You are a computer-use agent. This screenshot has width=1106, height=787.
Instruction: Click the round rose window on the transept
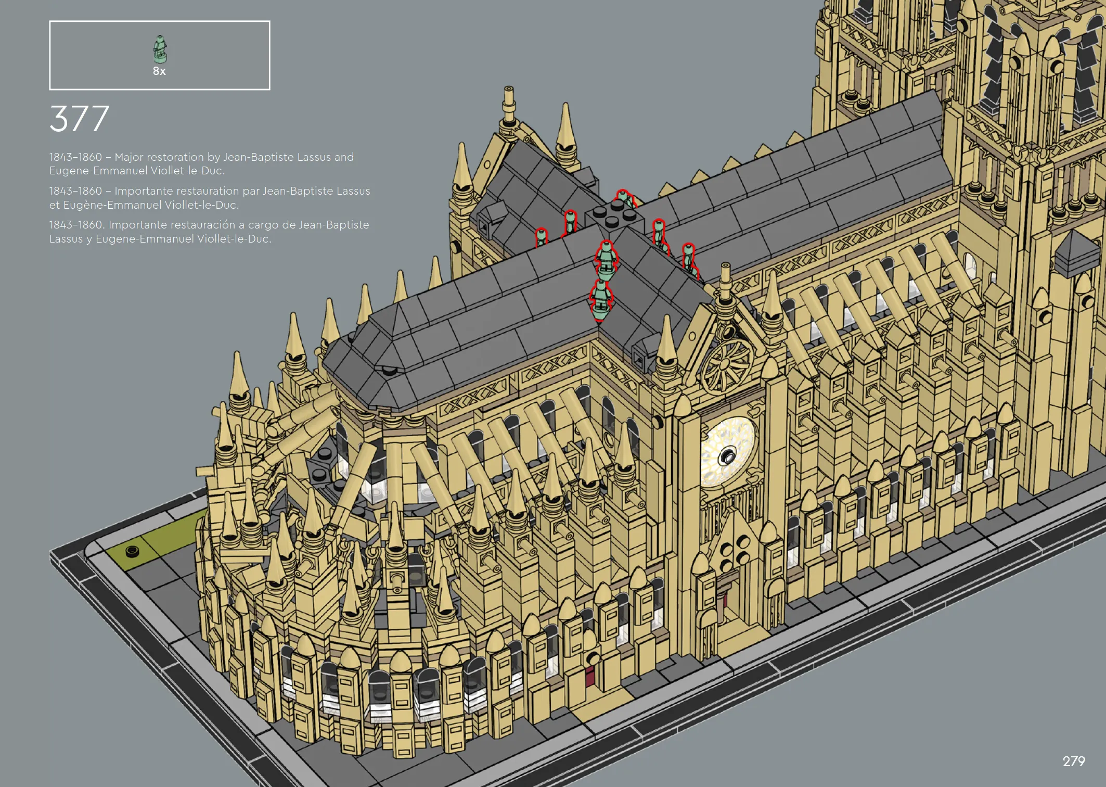pyautogui.click(x=727, y=452)
